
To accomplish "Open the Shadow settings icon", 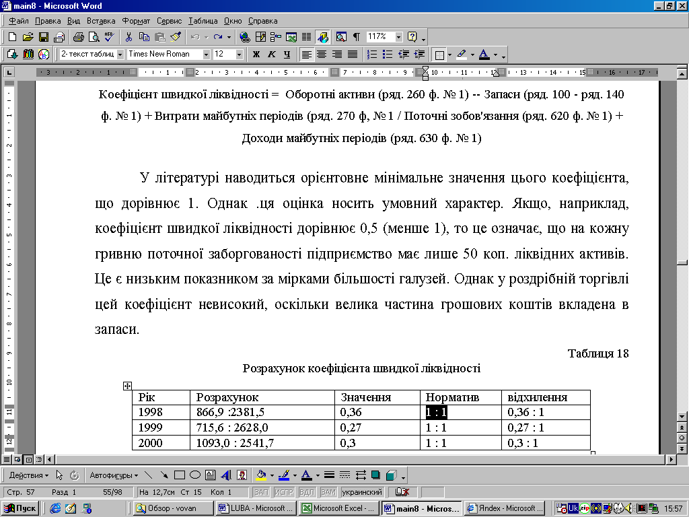I will point(375,475).
